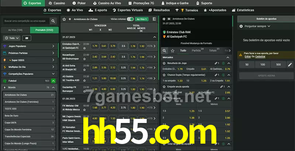Open the Tudo time filter dropdown
The image size is (295, 151).
[x=12, y=38]
